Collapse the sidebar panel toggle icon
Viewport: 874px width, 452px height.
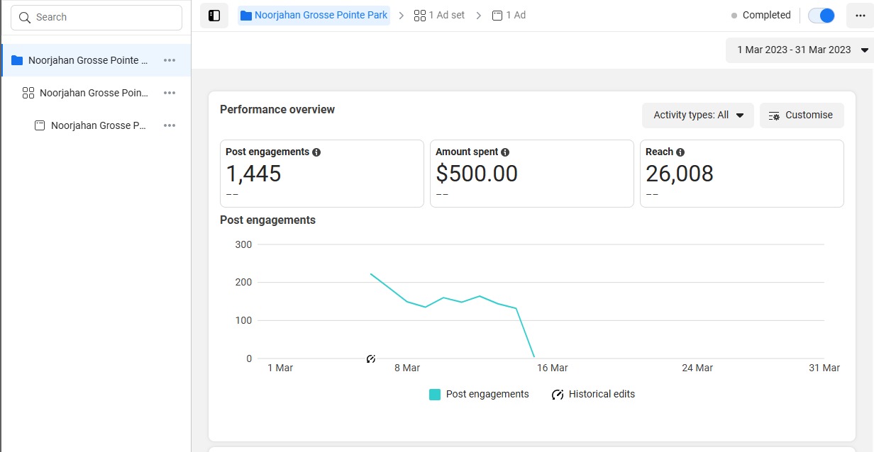coord(214,16)
